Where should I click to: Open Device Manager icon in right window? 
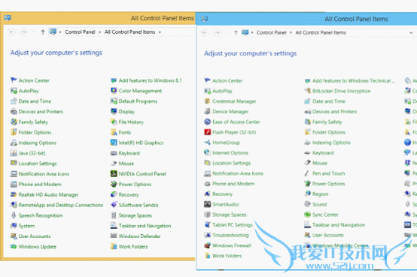208,111
